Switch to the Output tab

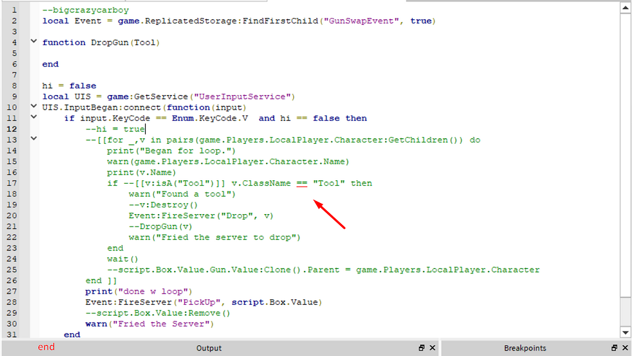[209, 347]
